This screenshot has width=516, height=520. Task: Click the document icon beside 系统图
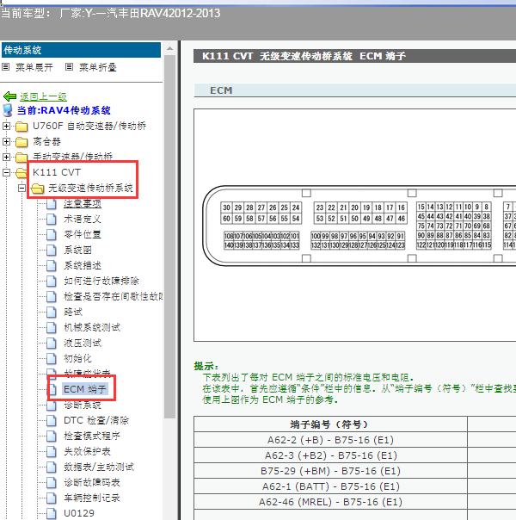click(x=52, y=250)
